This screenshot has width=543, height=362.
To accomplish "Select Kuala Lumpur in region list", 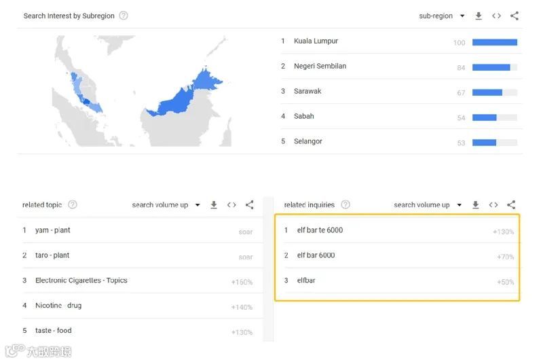I will click(316, 41).
